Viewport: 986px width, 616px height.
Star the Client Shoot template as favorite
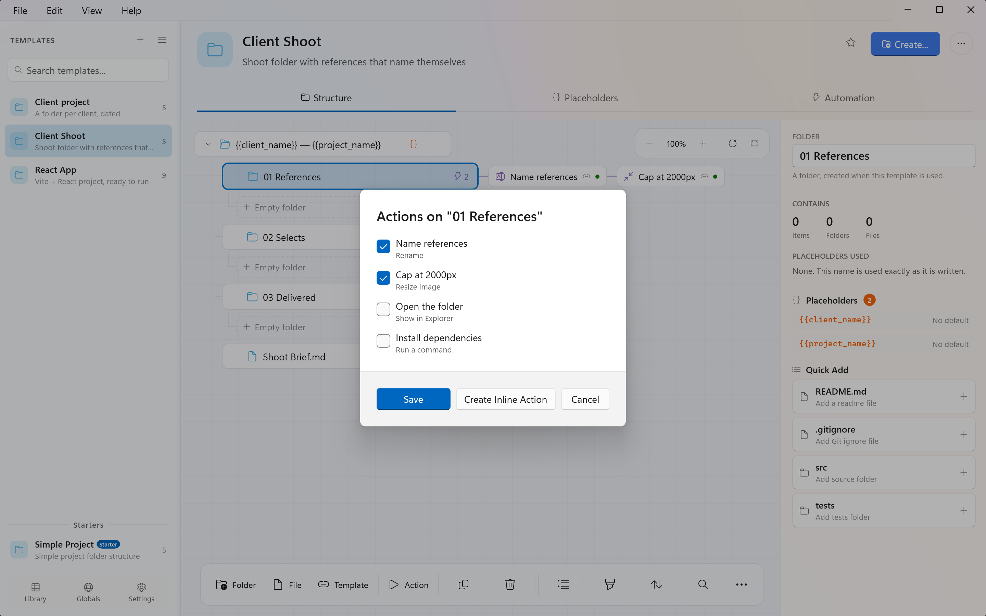[x=850, y=43]
